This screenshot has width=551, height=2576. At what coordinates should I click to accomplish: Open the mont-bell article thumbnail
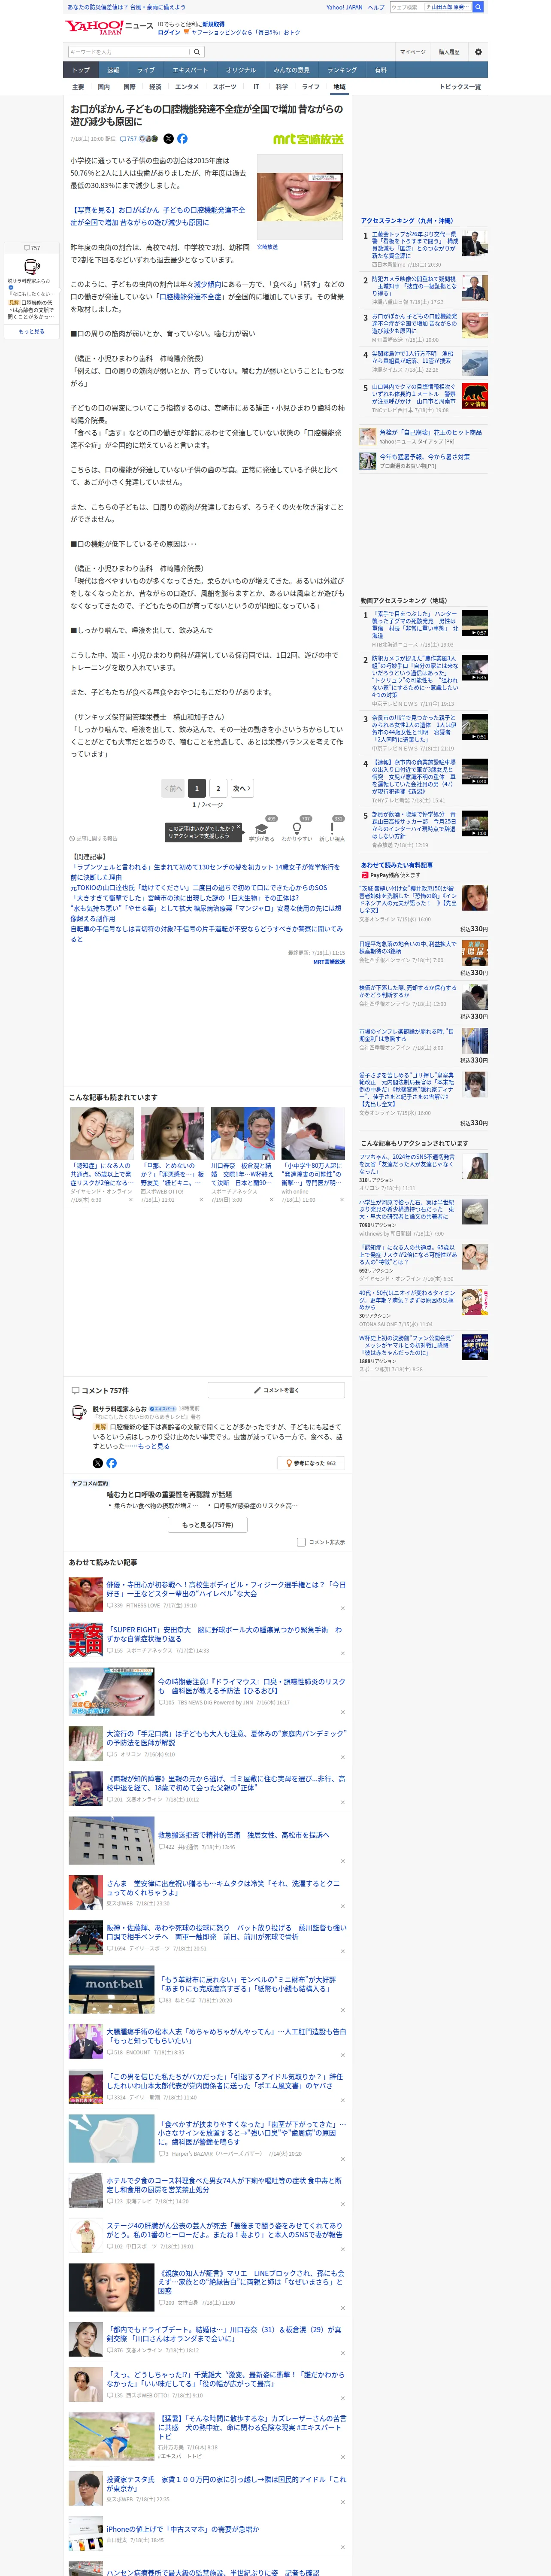coord(112,1990)
